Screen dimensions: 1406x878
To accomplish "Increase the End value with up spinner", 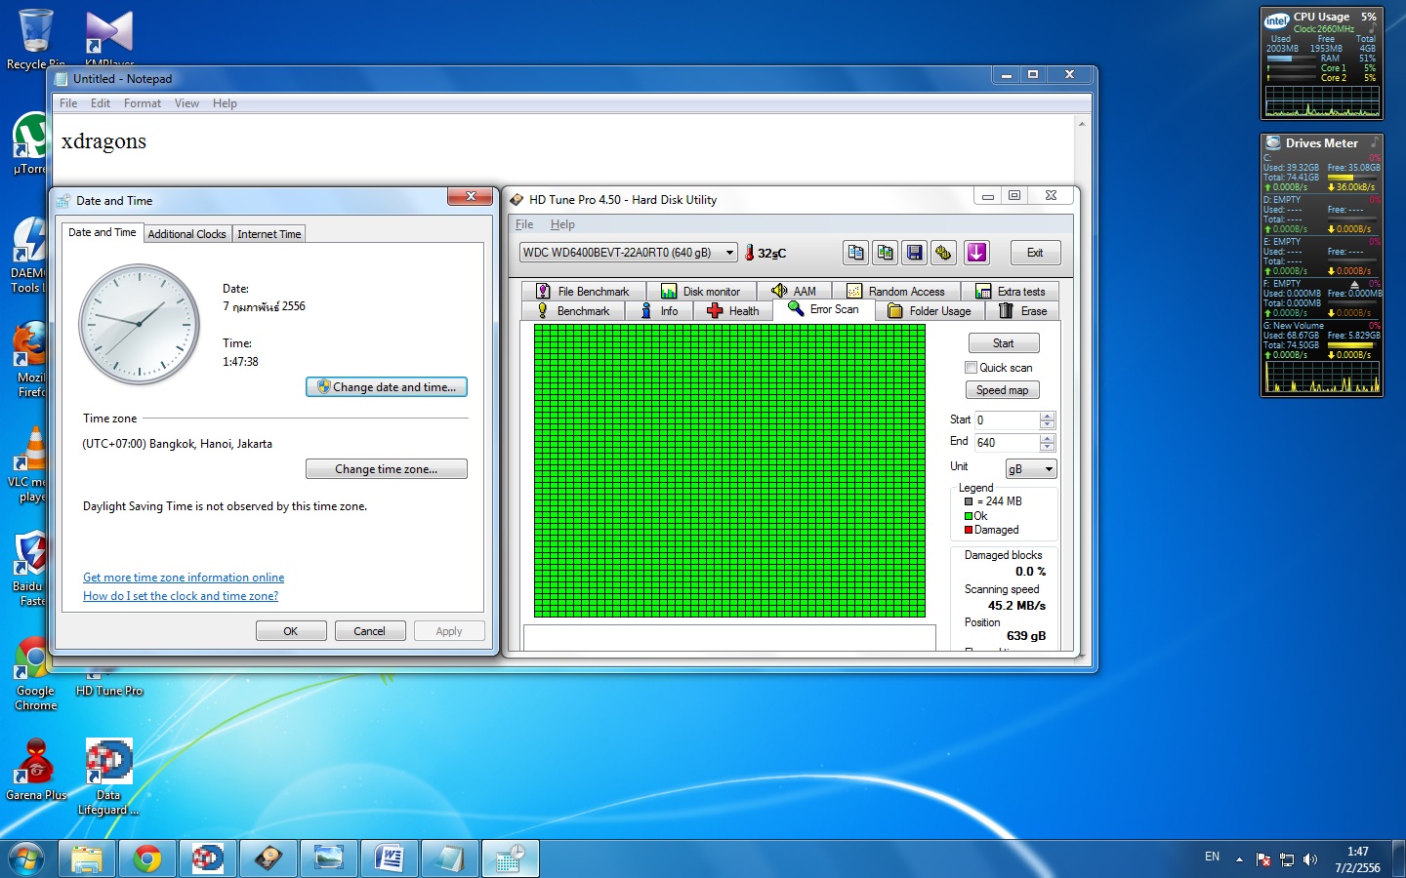I will pyautogui.click(x=1047, y=438).
